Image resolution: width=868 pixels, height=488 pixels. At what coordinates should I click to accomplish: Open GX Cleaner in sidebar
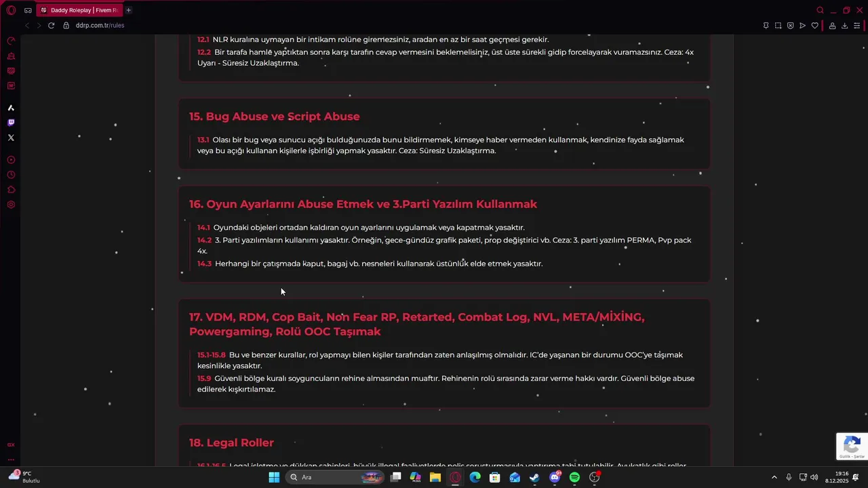click(x=11, y=56)
